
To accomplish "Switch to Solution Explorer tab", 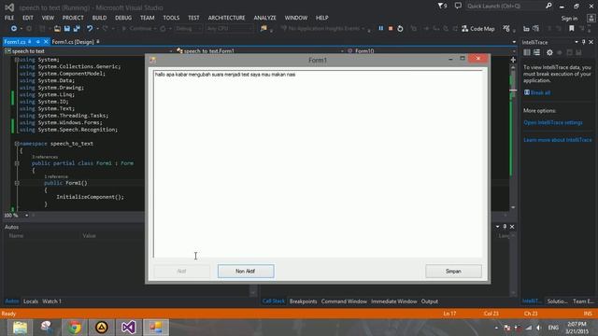I will click(x=557, y=301).
